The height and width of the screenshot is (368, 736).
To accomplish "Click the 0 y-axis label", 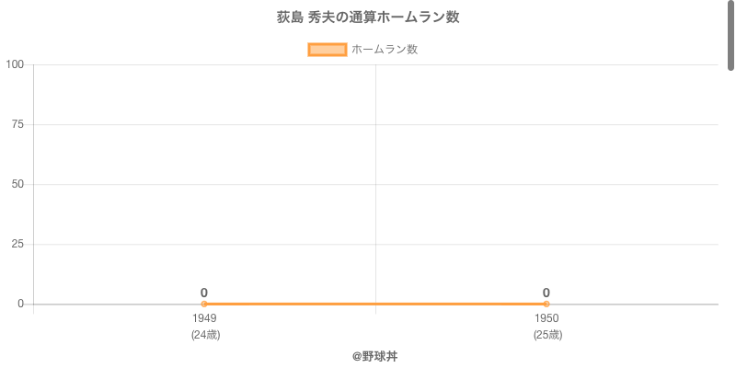I will tap(21, 305).
